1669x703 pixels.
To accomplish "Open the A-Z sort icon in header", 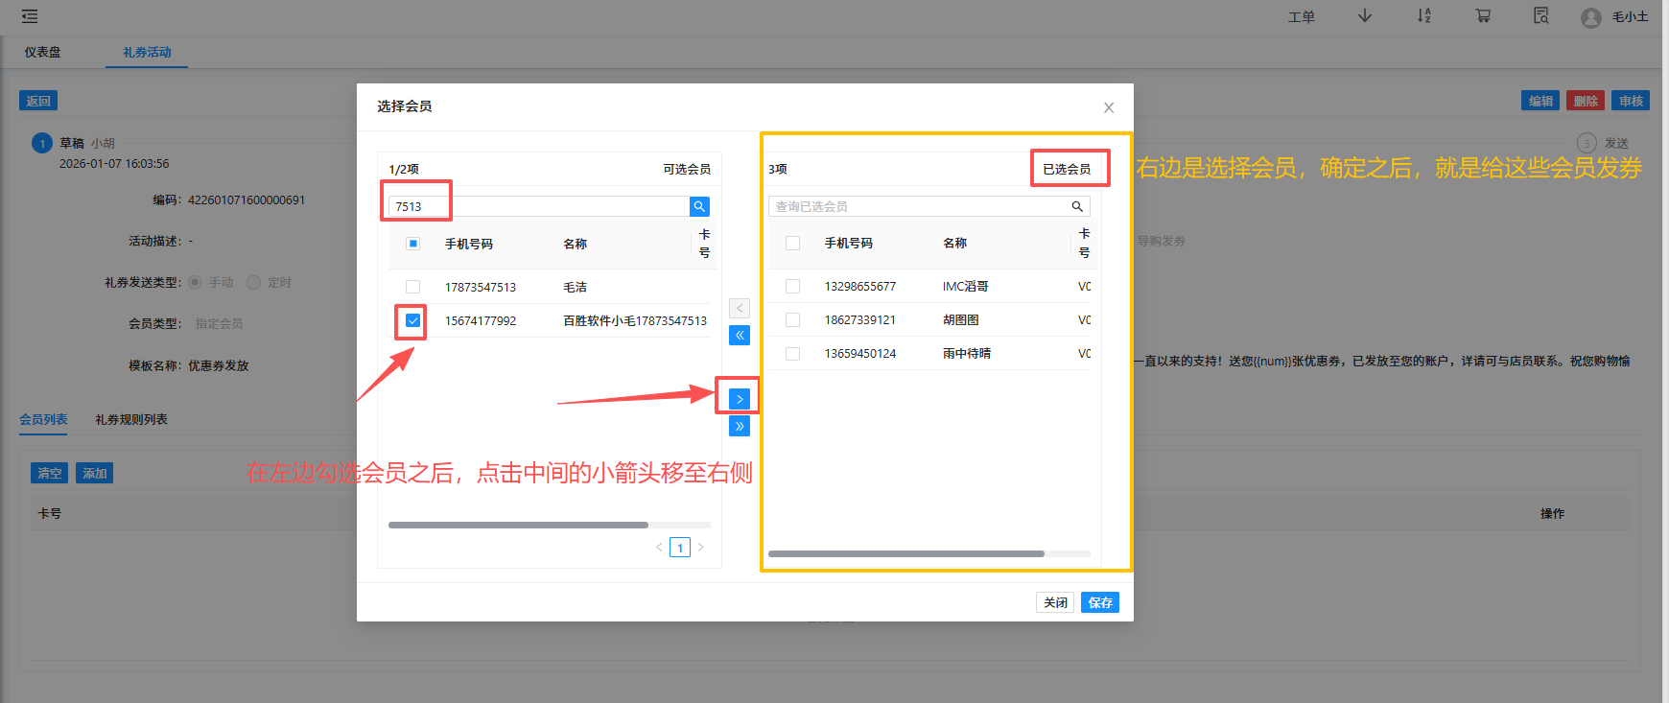I will tap(1423, 16).
